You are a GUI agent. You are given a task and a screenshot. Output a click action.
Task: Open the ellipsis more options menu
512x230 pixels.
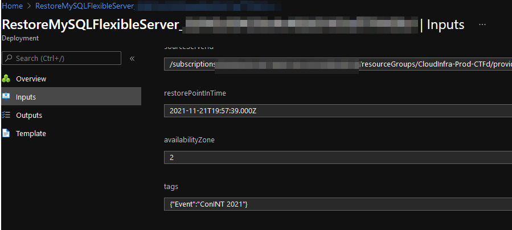pos(482,25)
